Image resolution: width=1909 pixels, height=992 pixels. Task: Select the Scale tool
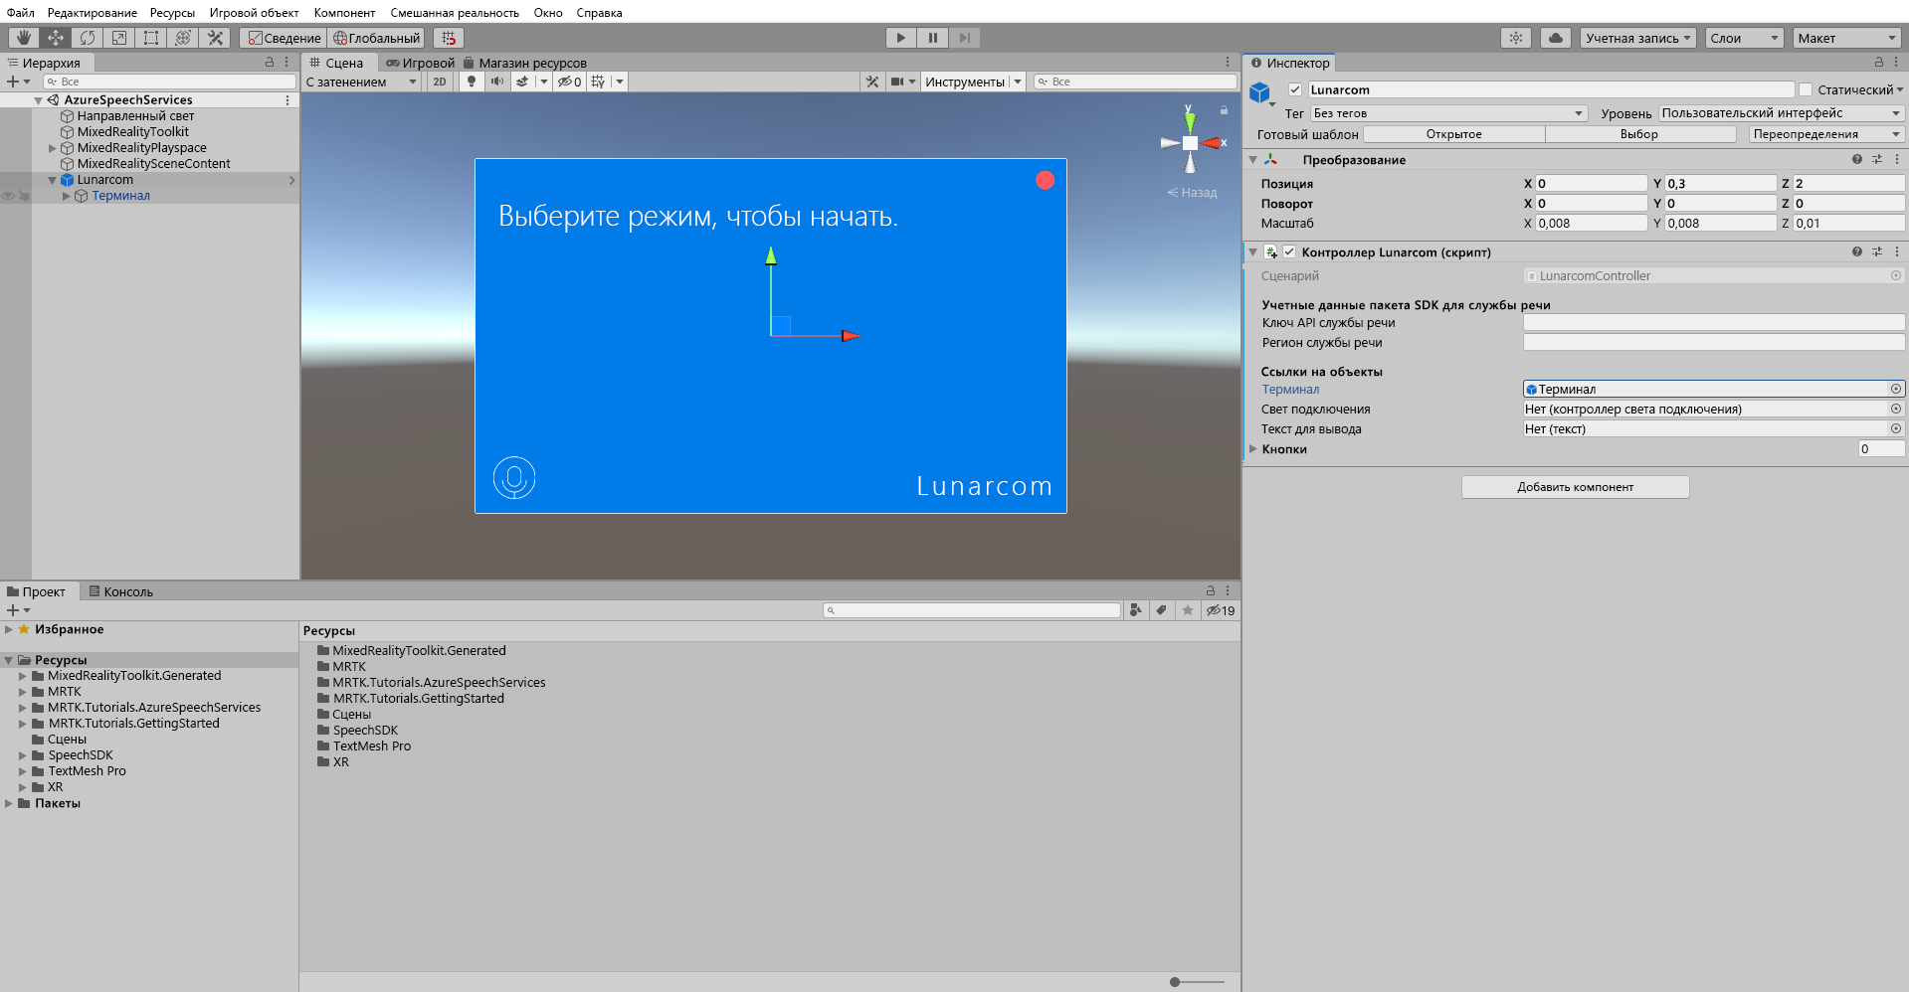tap(118, 37)
